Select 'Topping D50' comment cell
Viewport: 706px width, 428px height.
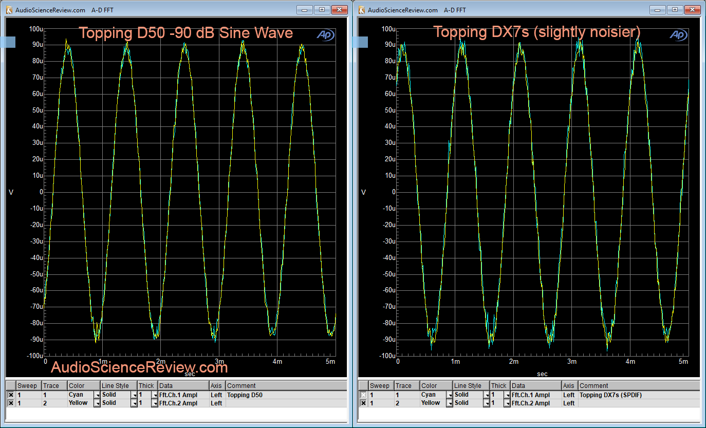pos(287,395)
